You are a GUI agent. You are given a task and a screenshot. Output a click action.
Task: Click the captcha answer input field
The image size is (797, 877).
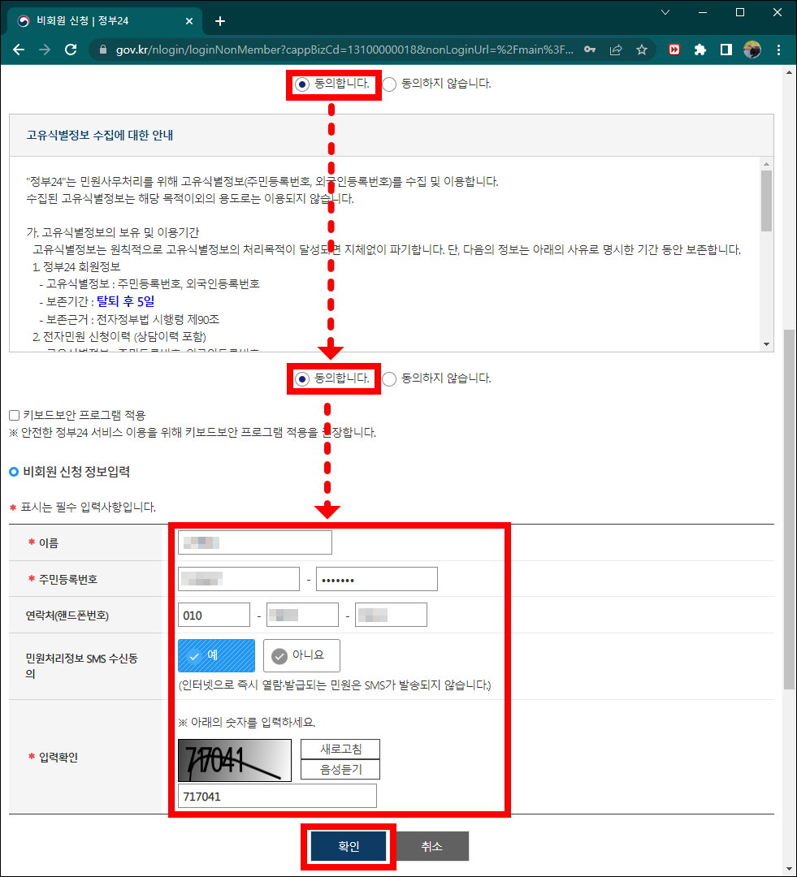coord(277,796)
